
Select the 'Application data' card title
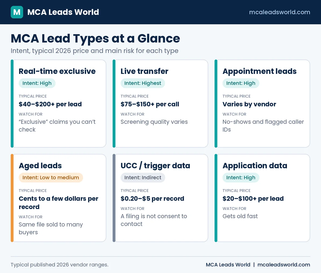(255, 165)
